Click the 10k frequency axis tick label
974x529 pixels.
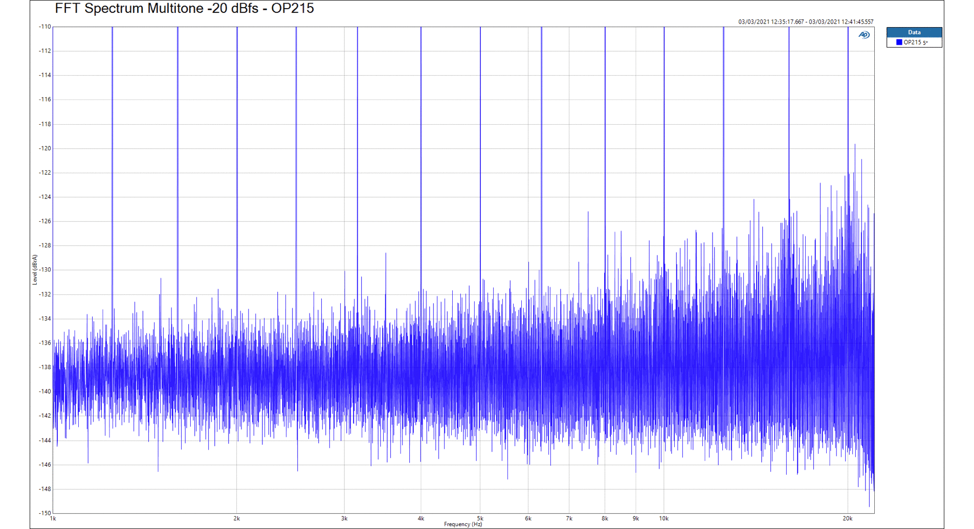pos(663,518)
